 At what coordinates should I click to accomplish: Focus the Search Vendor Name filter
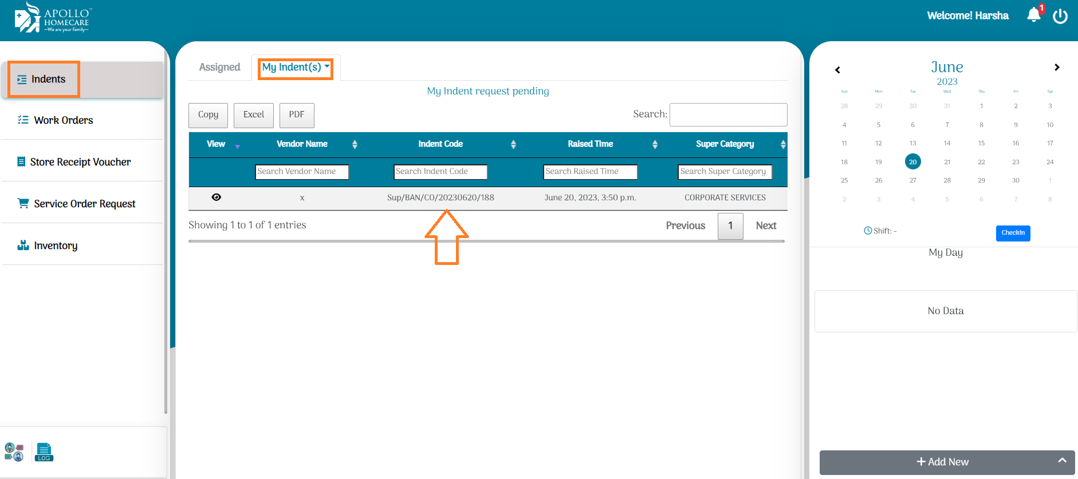(x=302, y=172)
